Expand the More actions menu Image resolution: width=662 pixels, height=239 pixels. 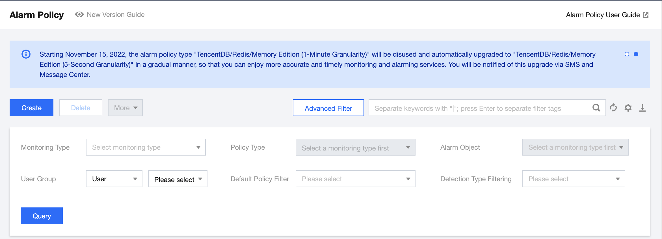click(x=125, y=108)
